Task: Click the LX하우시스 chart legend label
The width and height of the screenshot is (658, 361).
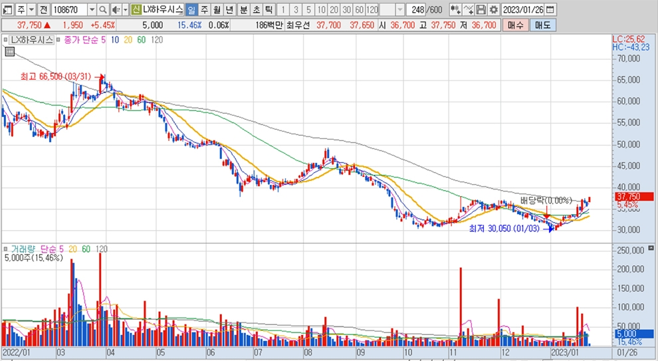Action: click(x=32, y=40)
